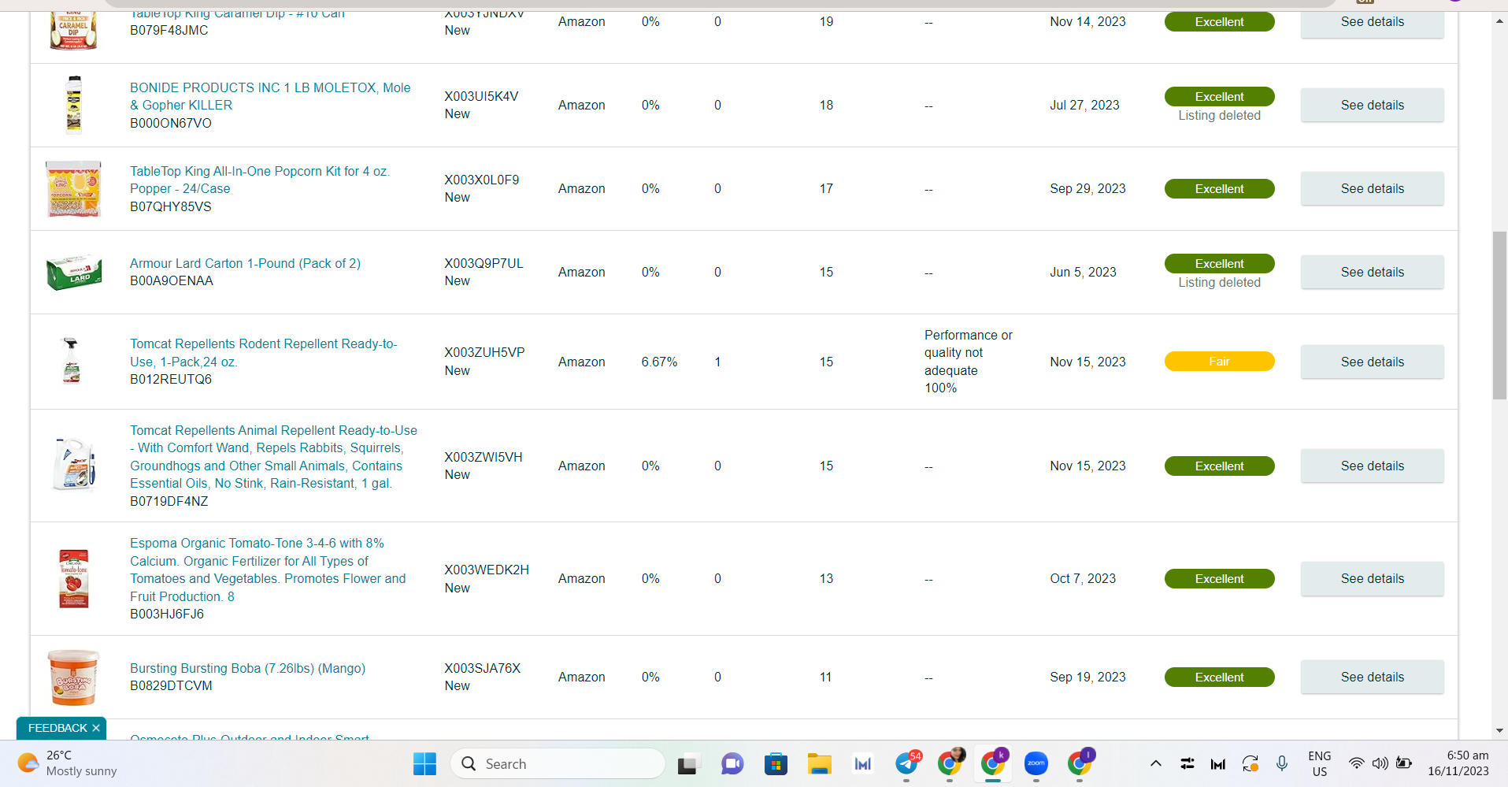Click the FNSKU text X003WEDK2H
Image resolution: width=1508 pixels, height=787 pixels.
[x=487, y=570]
